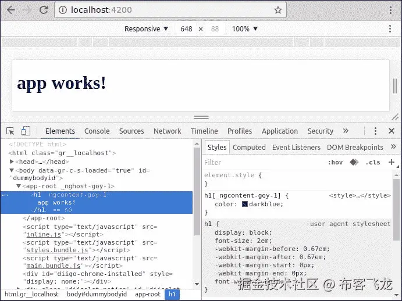Expand the head element node
Viewport: 402px width, 301px height.
pos(12,162)
